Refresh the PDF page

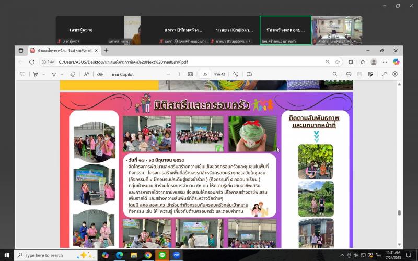pyautogui.click(x=32, y=62)
